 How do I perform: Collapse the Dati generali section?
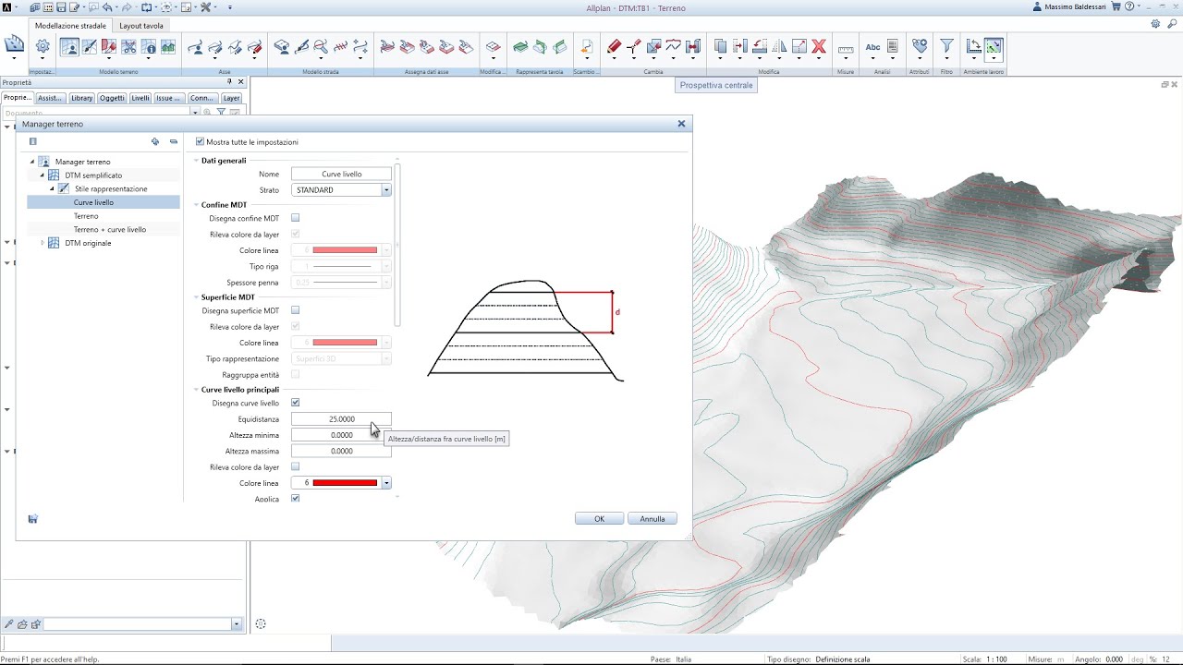(197, 161)
